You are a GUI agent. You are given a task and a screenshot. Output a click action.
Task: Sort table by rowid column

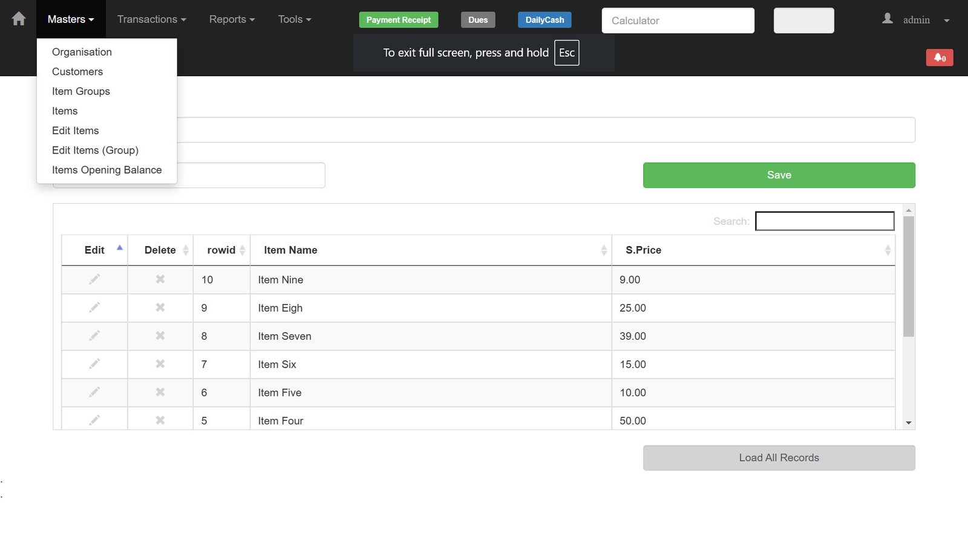[x=221, y=250]
